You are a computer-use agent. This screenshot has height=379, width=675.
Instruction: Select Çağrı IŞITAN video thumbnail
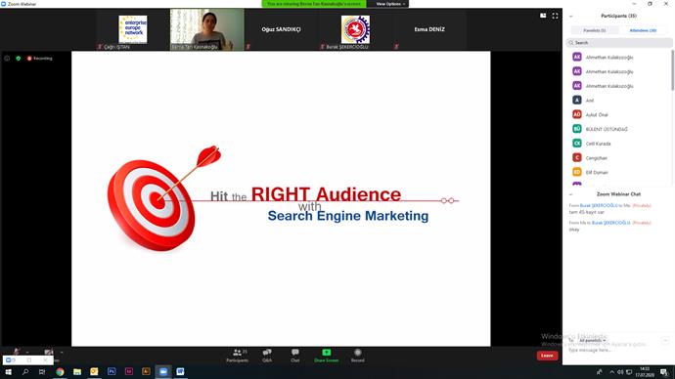pos(133,29)
